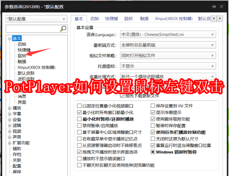Enable 从资源管理器启动时不转移焦点

[79, 145]
